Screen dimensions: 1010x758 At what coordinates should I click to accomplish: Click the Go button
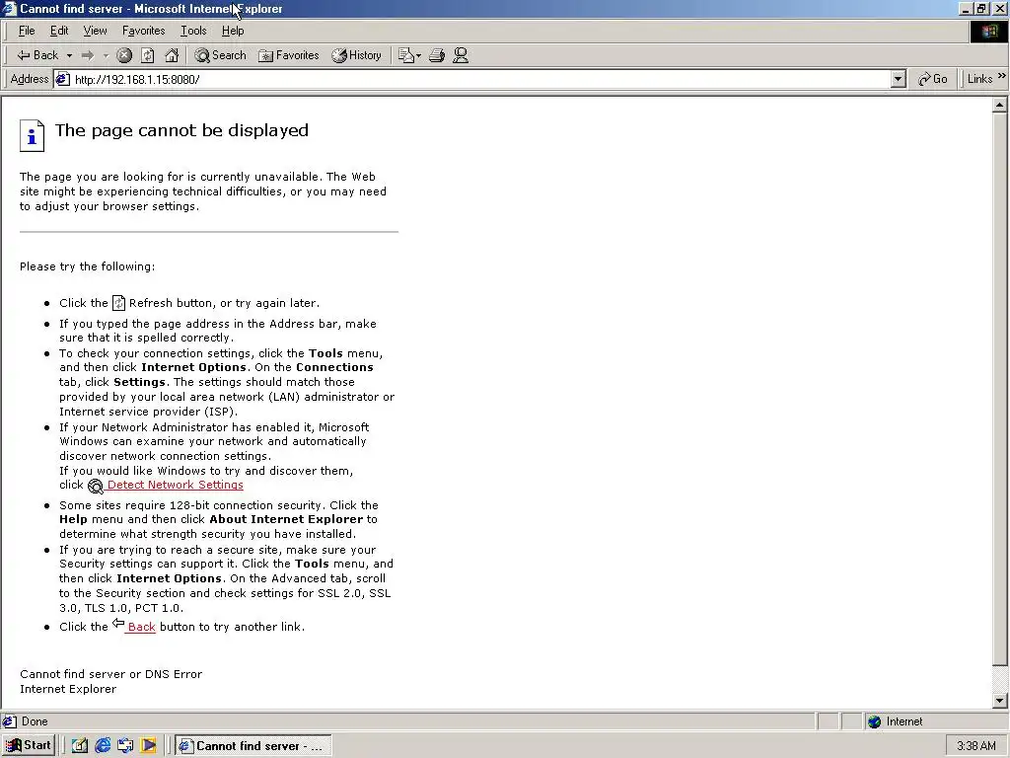(x=933, y=79)
